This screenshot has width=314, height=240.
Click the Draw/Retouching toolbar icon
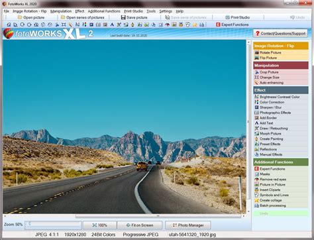tap(119, 25)
